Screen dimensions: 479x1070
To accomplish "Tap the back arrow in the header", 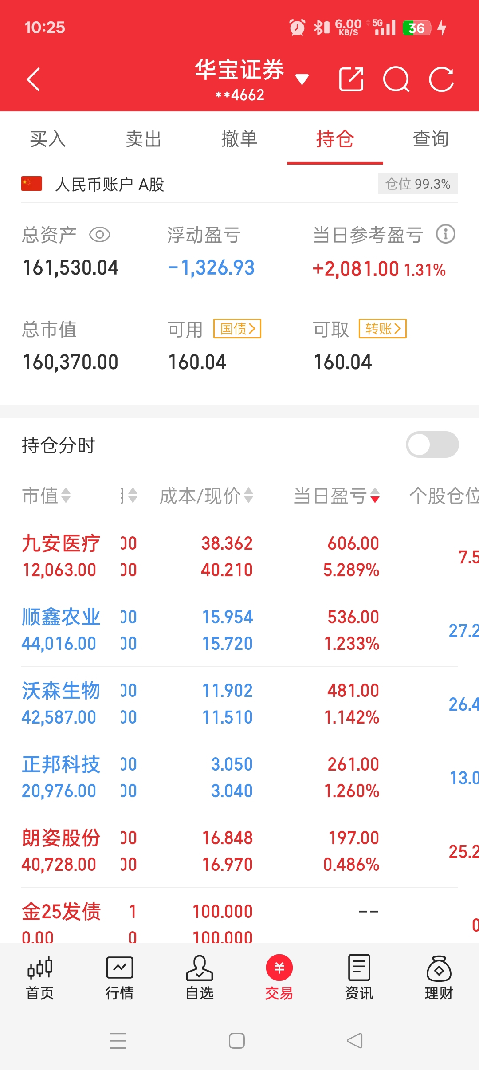I will tap(34, 79).
